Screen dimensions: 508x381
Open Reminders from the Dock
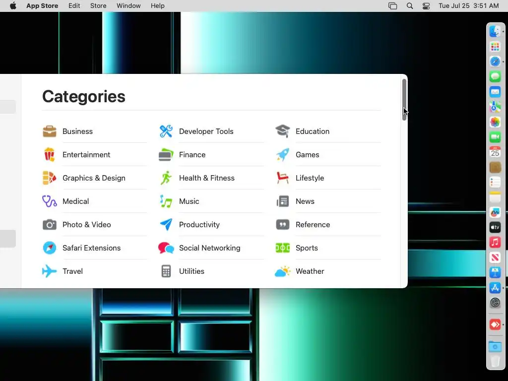click(495, 182)
